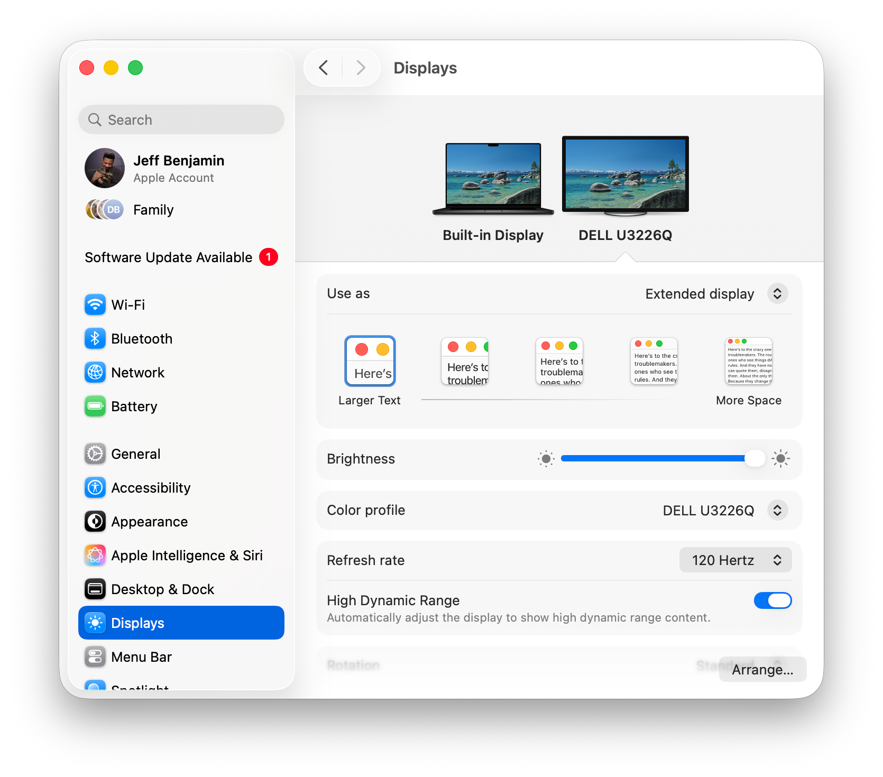883x777 pixels.
Task: Select Appearance label in sidebar
Action: [x=150, y=522]
